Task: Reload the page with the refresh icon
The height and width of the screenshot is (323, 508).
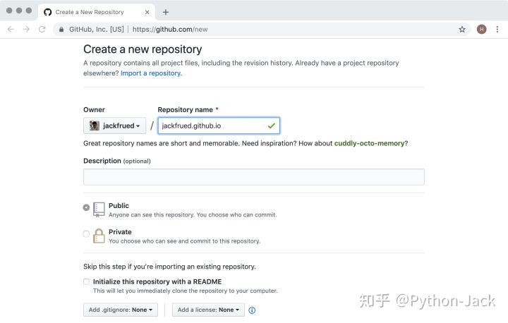Action: [42, 30]
